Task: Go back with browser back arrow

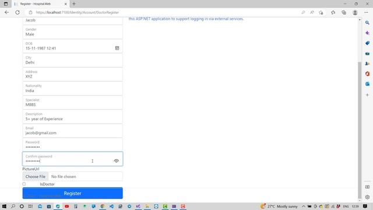Action: (x=6, y=12)
